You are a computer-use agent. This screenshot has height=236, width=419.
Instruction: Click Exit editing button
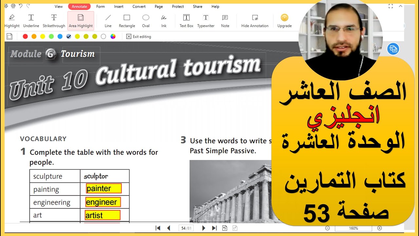(x=139, y=36)
